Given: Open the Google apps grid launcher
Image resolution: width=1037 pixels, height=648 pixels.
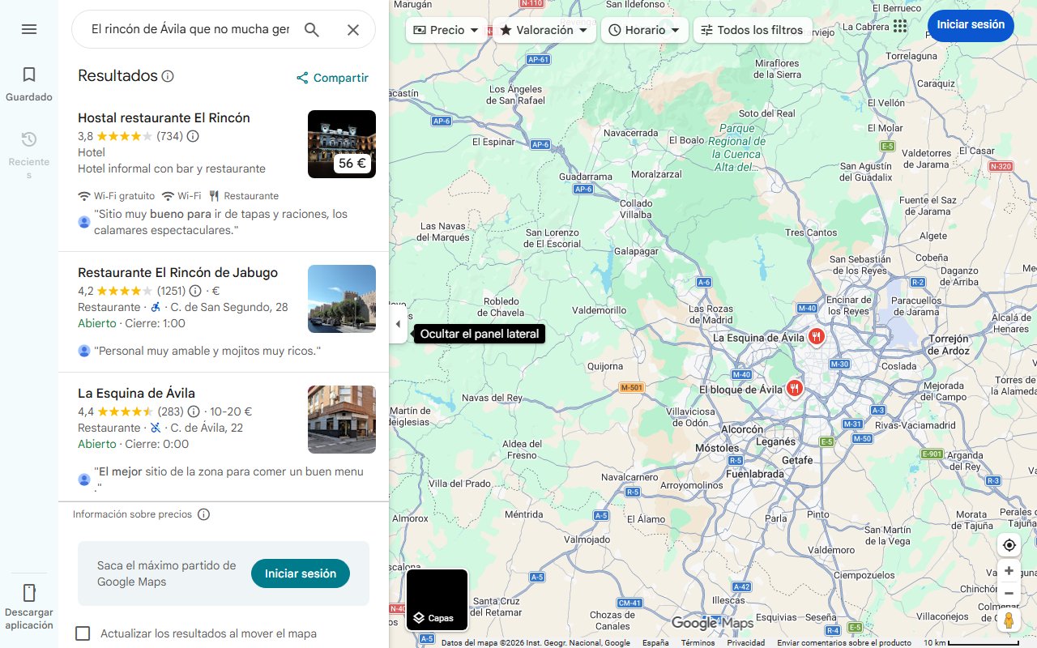Looking at the screenshot, I should click(900, 27).
